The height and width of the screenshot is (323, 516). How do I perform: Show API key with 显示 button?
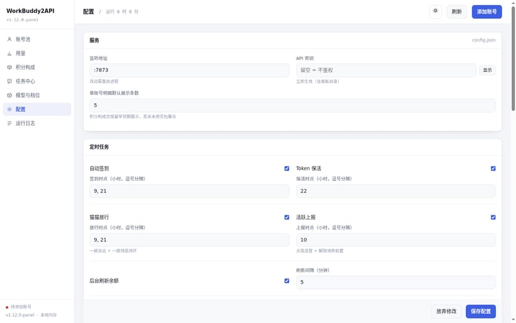pos(487,70)
